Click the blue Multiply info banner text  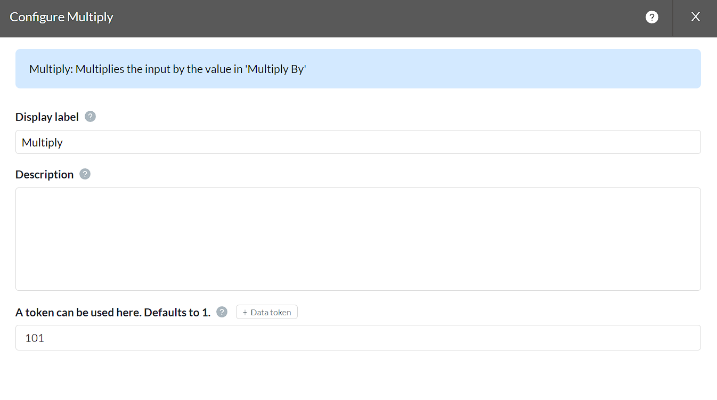coord(168,69)
